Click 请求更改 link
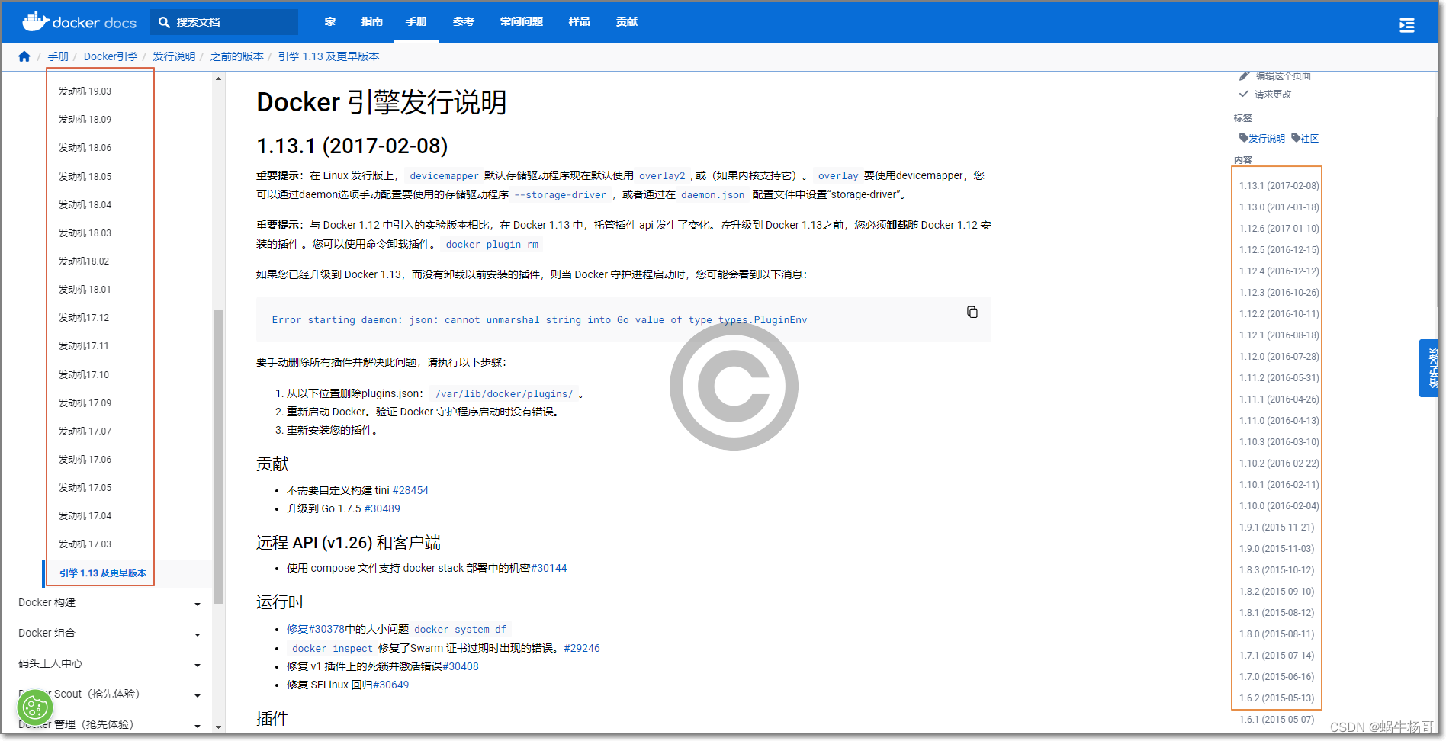 [1273, 94]
